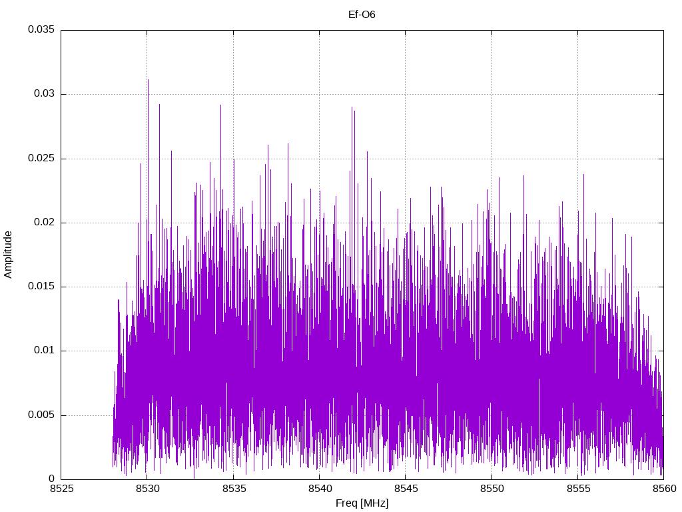Click the x-axis tick label 8535
Screen dimensions: 682x512
tap(234, 489)
